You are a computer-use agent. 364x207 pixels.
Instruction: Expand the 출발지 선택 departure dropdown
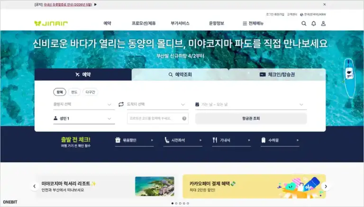pos(83,104)
